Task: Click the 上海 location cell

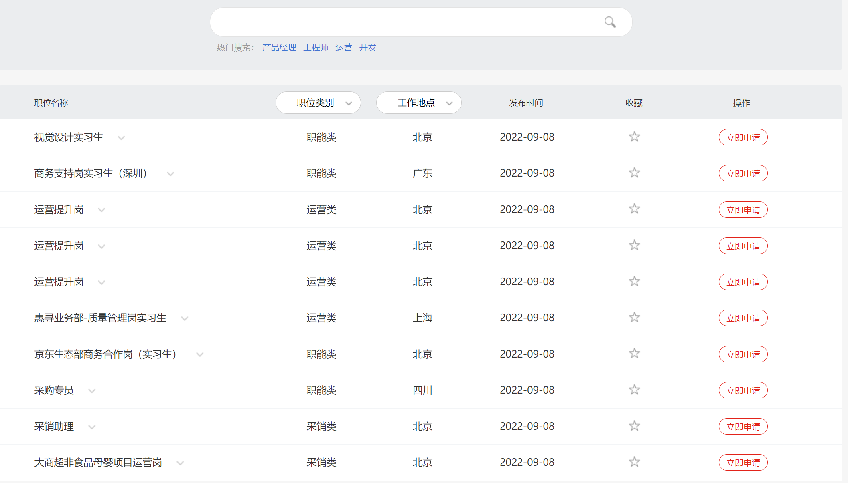Action: coord(422,318)
